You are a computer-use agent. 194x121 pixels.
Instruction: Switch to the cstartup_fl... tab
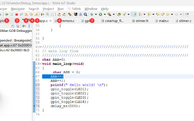tap(113, 21)
